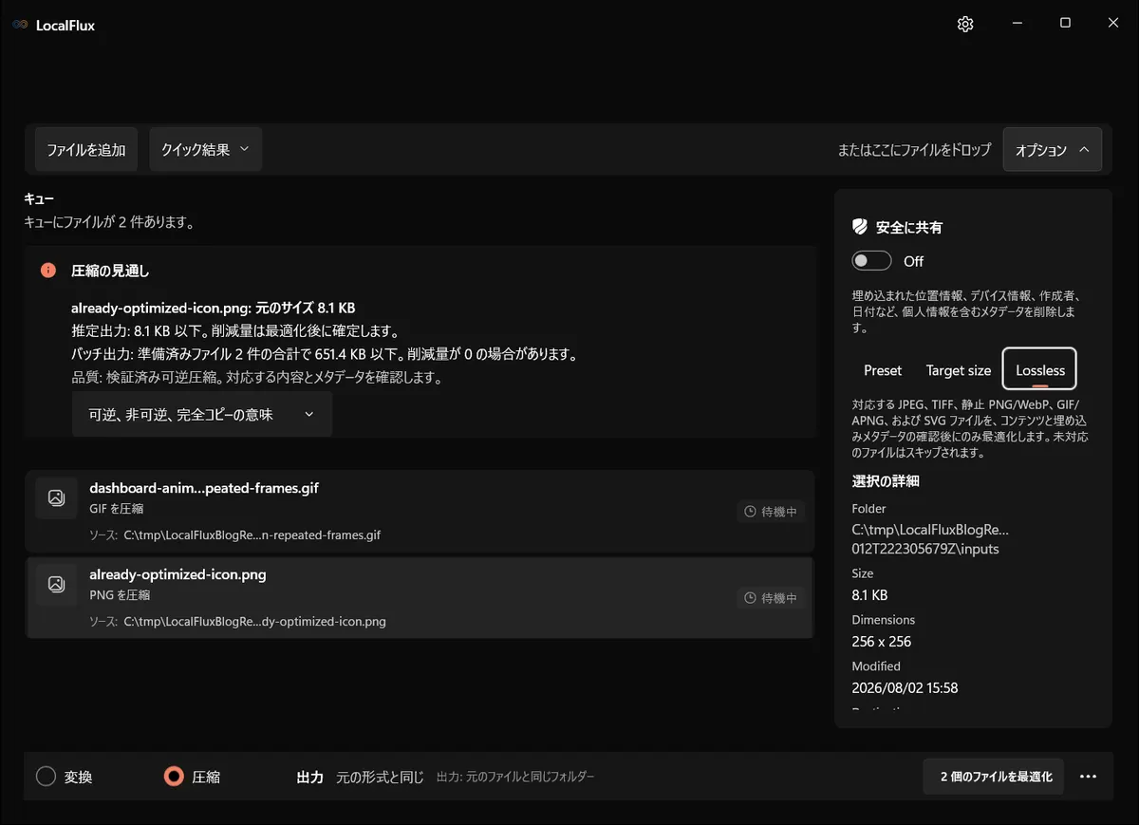The height and width of the screenshot is (825, 1139).
Task: Maximize the LocalFlux window
Action: pos(1065,24)
